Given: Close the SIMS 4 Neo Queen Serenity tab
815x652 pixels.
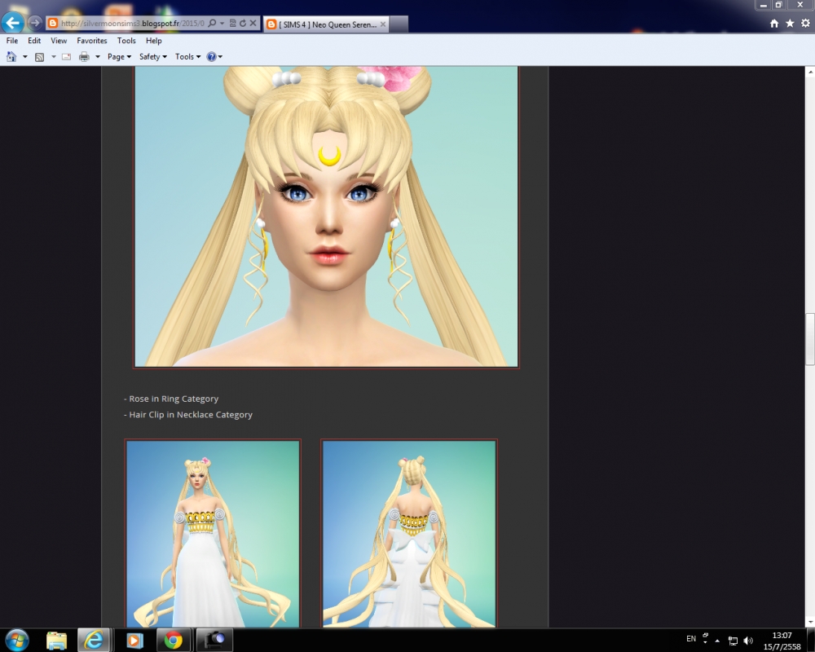Looking at the screenshot, I should pyautogui.click(x=383, y=24).
